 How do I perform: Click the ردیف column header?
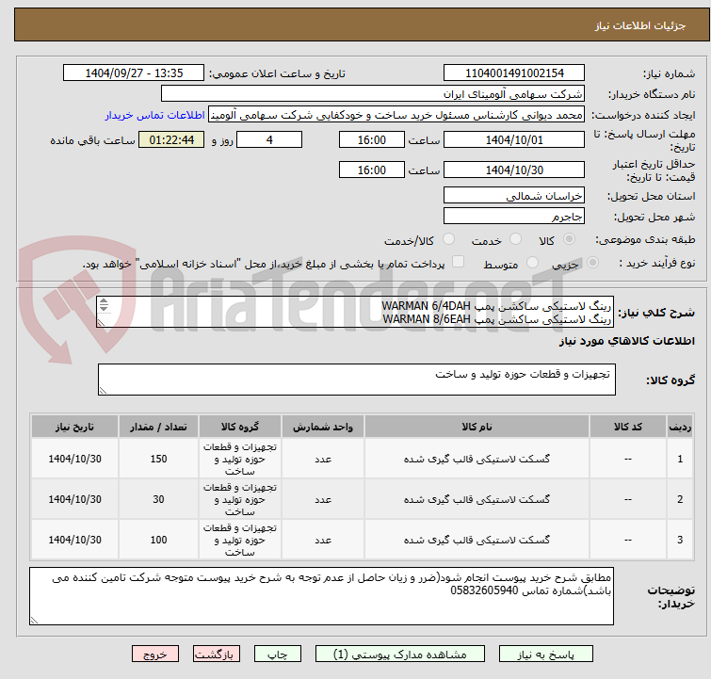point(680,427)
